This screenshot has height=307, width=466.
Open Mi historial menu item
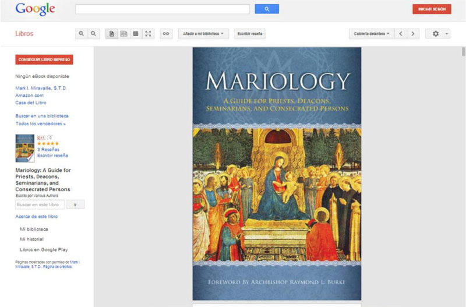coord(31,239)
